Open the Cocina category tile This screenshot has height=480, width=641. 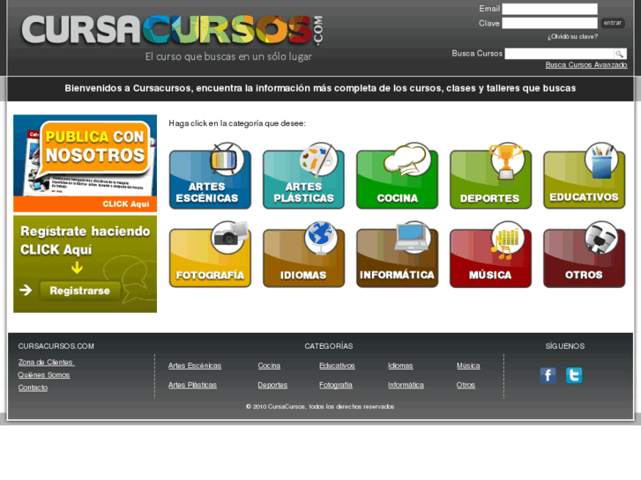(398, 176)
